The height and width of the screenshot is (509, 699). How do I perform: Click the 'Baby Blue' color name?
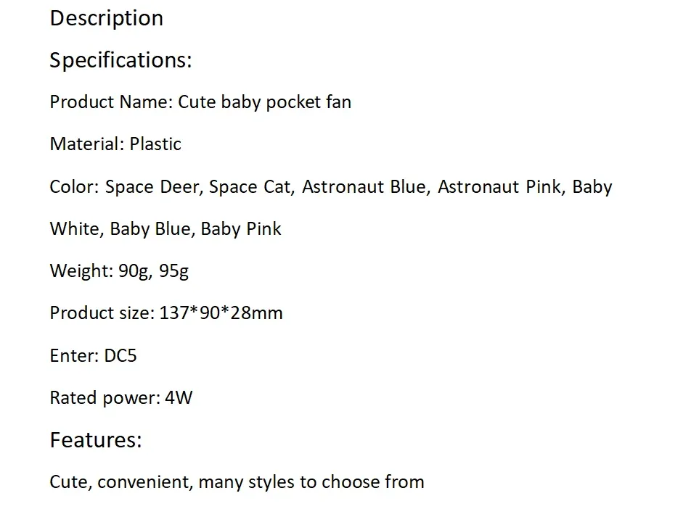pos(151,229)
